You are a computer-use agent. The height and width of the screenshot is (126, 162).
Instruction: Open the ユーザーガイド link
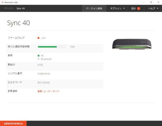[51, 91]
